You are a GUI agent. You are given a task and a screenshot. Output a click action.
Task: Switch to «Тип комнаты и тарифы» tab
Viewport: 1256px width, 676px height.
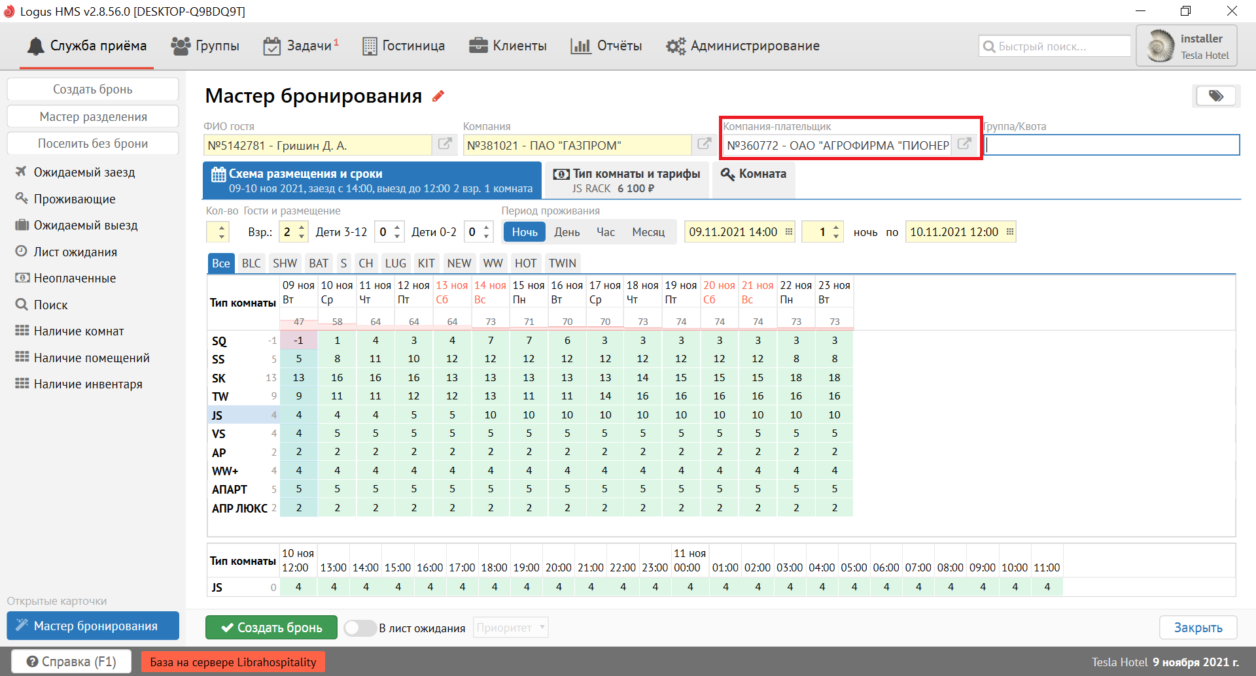coord(627,180)
